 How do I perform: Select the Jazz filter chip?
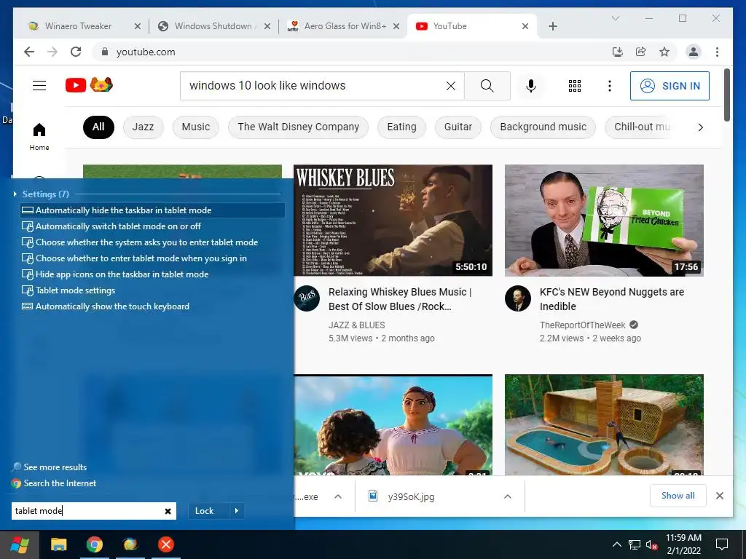144,127
